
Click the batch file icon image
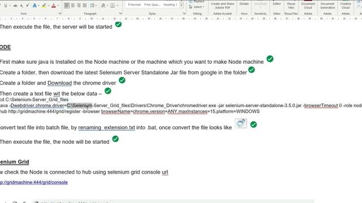click(241, 123)
